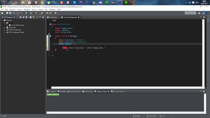Image resolution: width=210 pixels, height=118 pixels.
Task: Click the pencil annotation toolbar icon
Action: [42, 13]
